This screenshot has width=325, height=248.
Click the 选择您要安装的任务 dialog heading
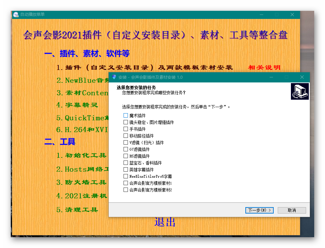pos(136,88)
